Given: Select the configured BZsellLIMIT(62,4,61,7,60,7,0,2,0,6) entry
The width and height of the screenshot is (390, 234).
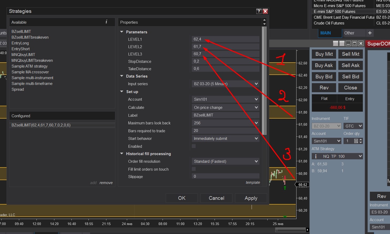Looking at the screenshot, I should point(62,125).
